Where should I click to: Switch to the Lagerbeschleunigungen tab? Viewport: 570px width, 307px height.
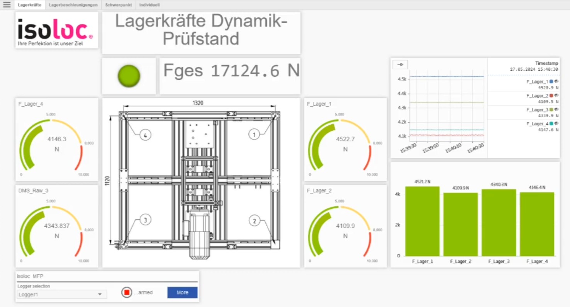73,5
